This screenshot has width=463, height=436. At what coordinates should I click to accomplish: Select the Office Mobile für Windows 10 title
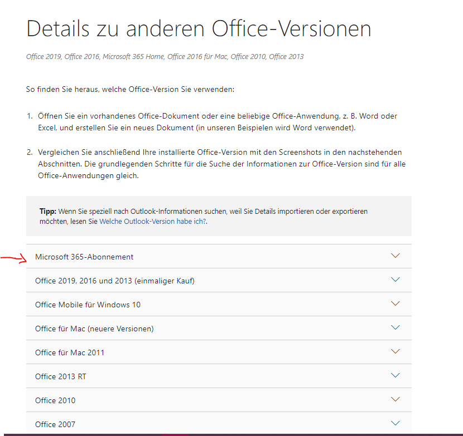tap(88, 305)
